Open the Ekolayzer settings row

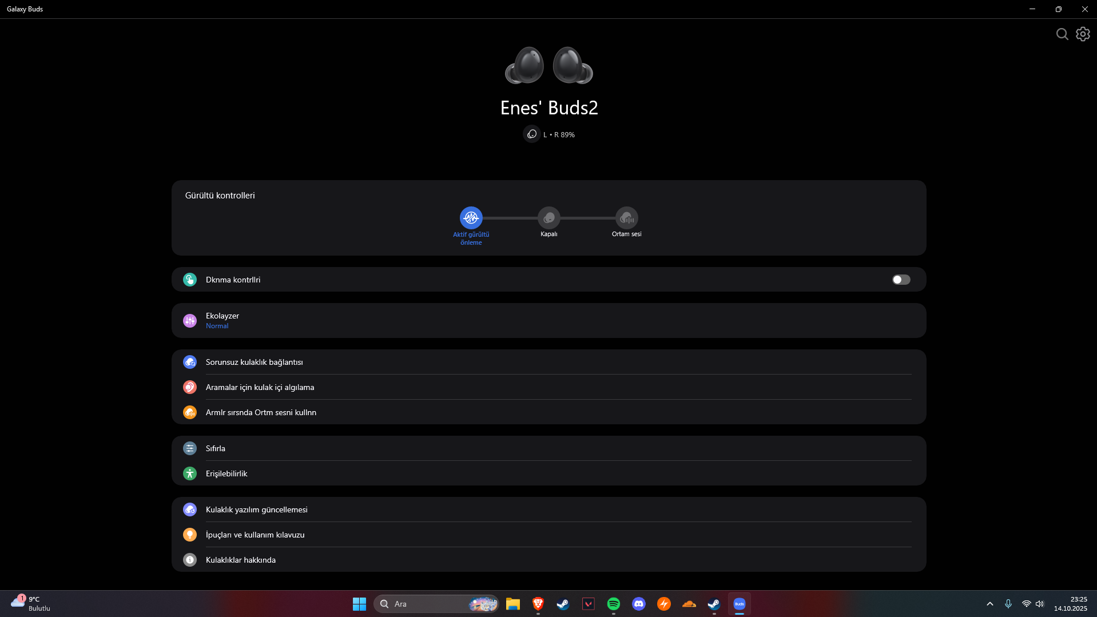(548, 321)
